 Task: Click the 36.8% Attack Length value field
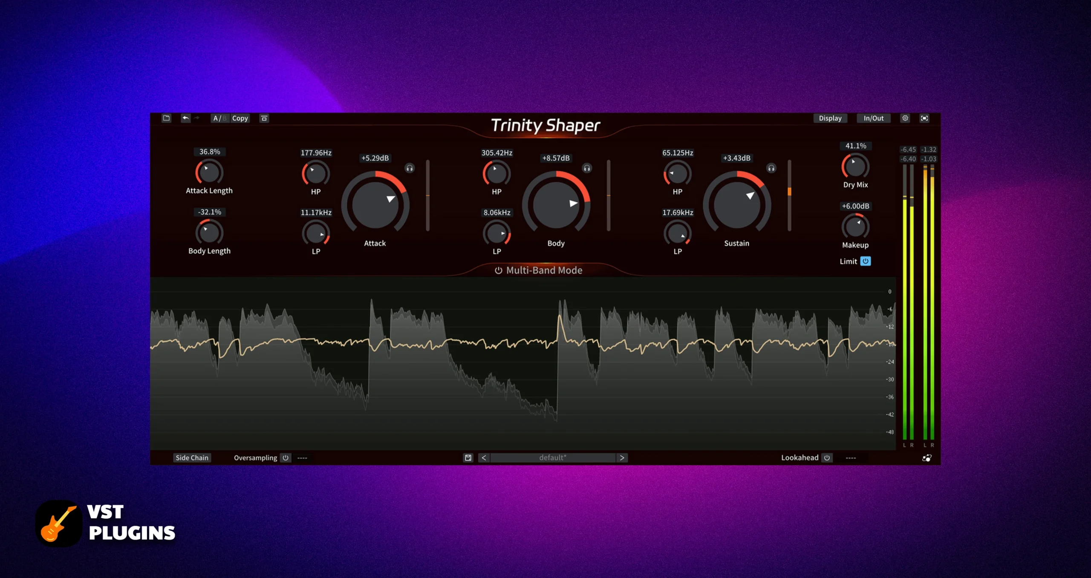[210, 152]
